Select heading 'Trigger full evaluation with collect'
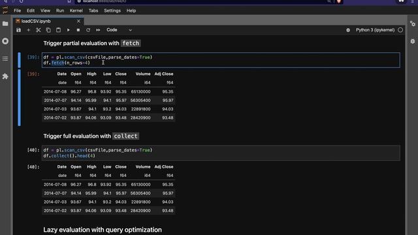418x235 pixels. point(91,136)
